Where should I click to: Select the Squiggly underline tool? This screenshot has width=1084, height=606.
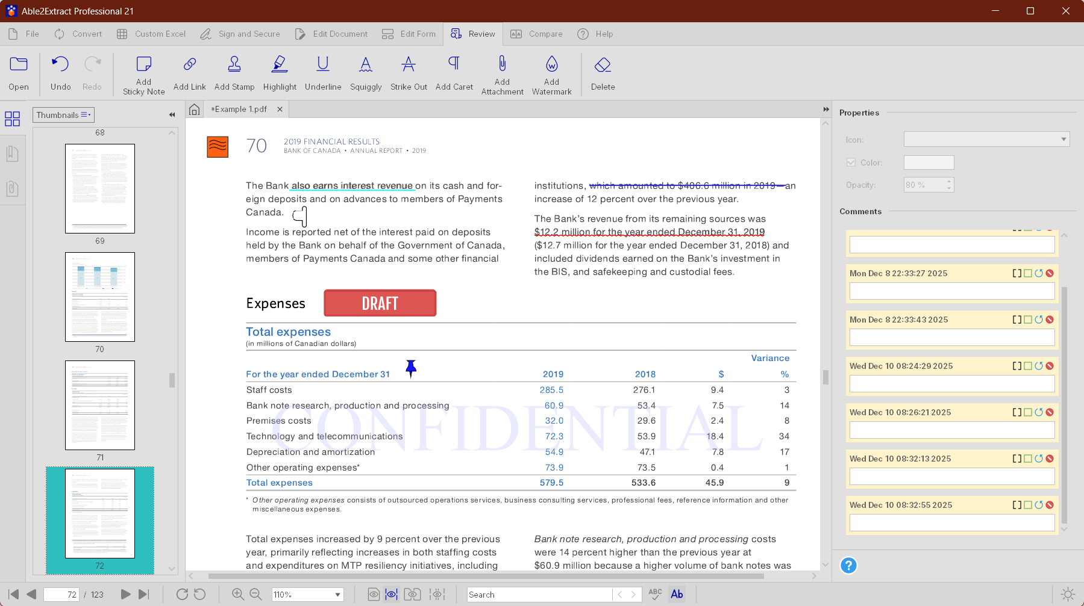pos(366,73)
